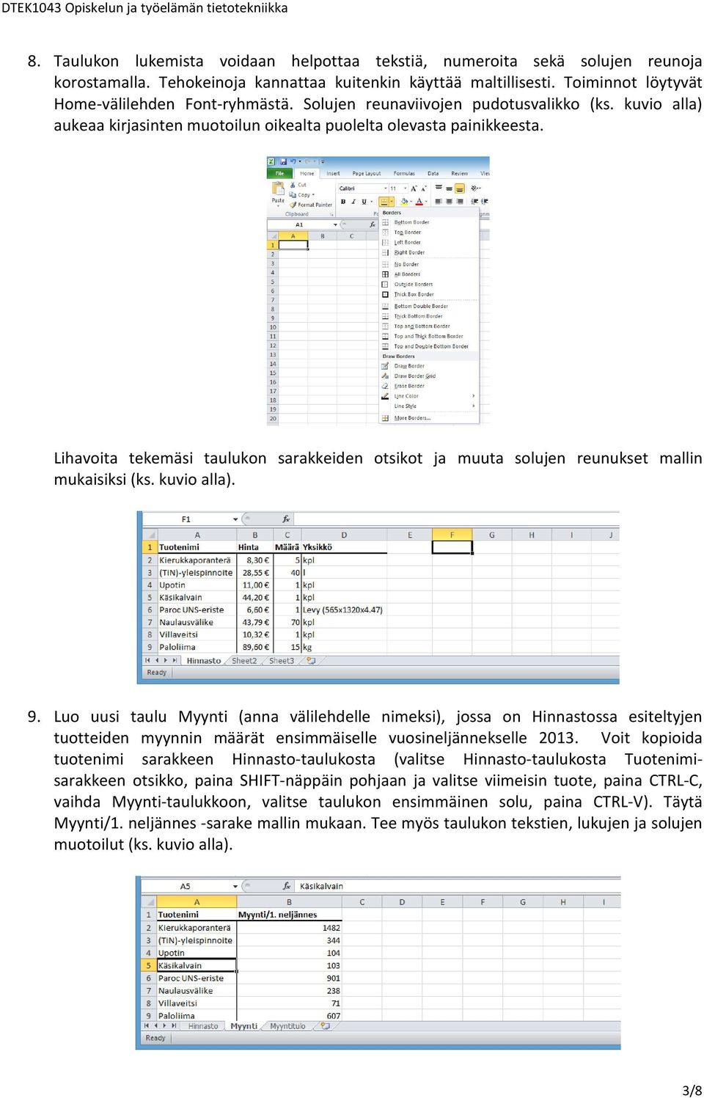Viewport: 704px width, 1098px height.
Task: Open the A1 Name Box dropdown
Action: (x=335, y=224)
